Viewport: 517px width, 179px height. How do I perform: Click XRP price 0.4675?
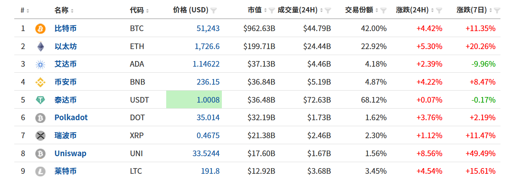[208, 136]
